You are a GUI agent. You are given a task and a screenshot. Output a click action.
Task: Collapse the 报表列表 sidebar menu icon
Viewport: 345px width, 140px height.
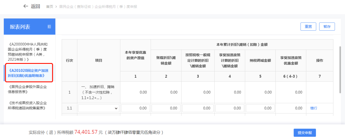pyautogui.click(x=49, y=27)
